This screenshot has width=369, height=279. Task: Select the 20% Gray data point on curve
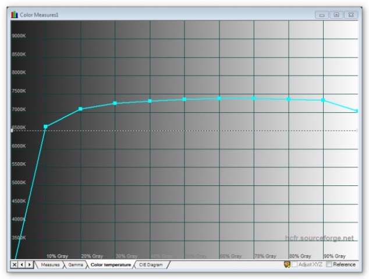tap(80, 109)
